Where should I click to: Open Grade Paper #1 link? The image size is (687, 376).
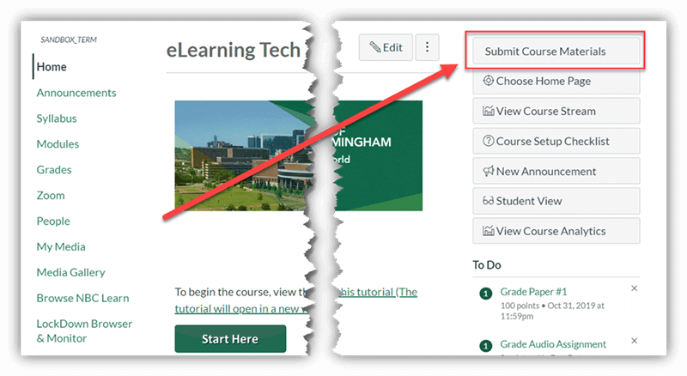pyautogui.click(x=533, y=292)
